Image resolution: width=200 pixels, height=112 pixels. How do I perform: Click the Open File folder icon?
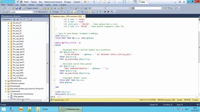pos(13,8)
